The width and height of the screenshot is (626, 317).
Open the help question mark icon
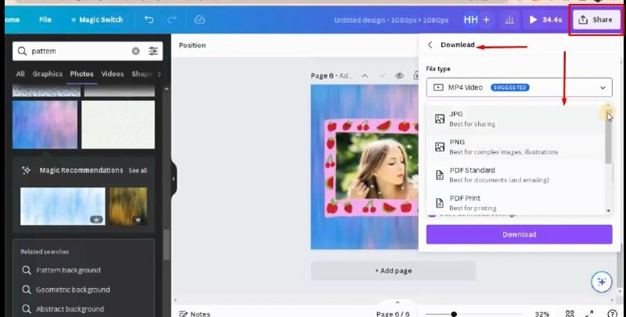click(612, 314)
